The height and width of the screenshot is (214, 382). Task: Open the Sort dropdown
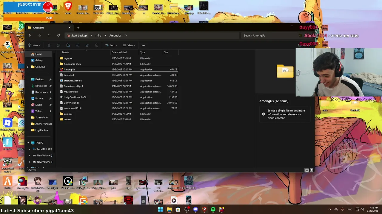click(111, 45)
